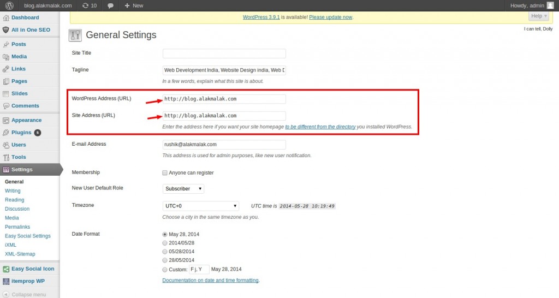Click the Plugins plug icon
559x298 pixels.
coord(6,133)
